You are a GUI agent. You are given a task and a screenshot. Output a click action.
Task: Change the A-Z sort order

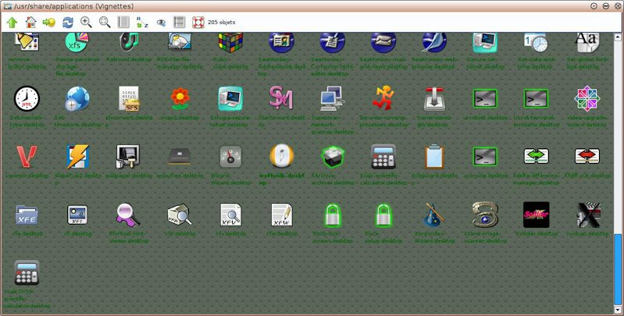(x=142, y=23)
